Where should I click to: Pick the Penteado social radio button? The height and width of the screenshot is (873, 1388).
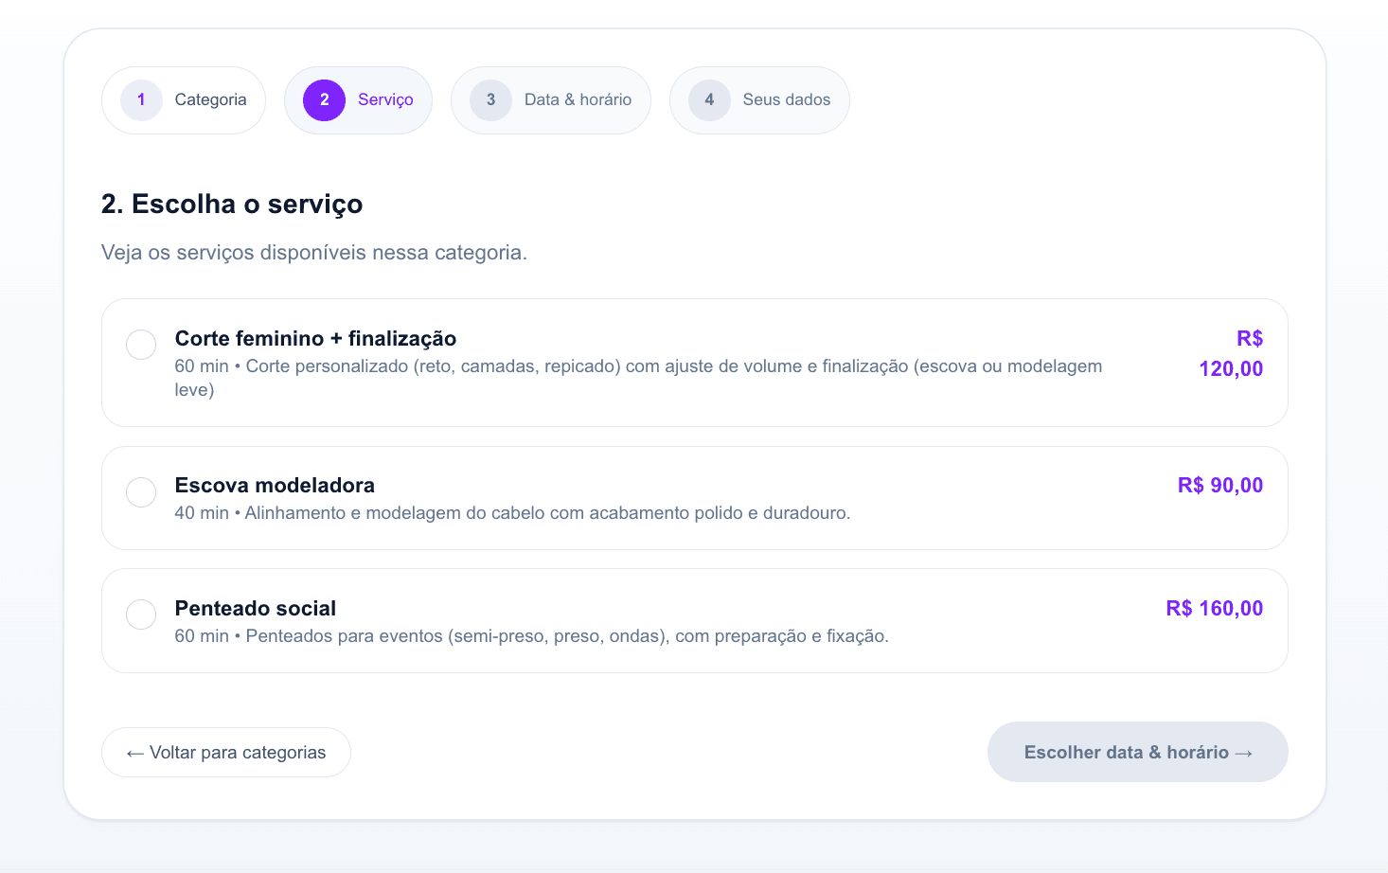coord(141,615)
